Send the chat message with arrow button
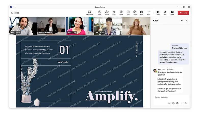200x113 pixels. click(186, 103)
